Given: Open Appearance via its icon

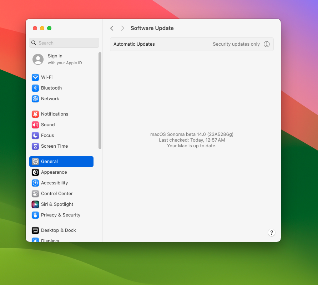Looking at the screenshot, I should (35, 172).
